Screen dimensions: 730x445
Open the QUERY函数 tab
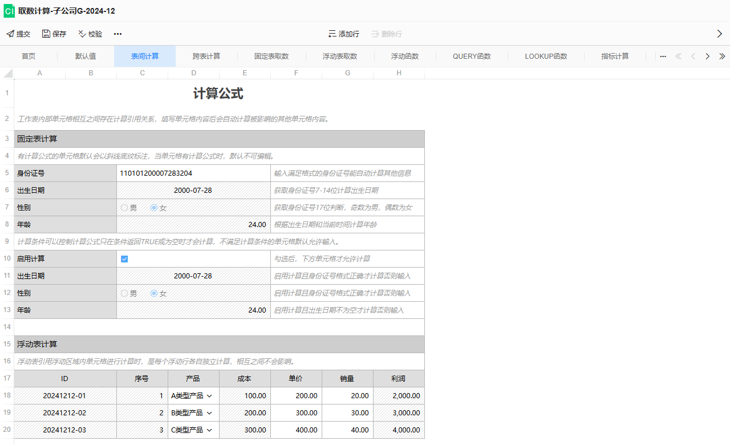(x=471, y=56)
